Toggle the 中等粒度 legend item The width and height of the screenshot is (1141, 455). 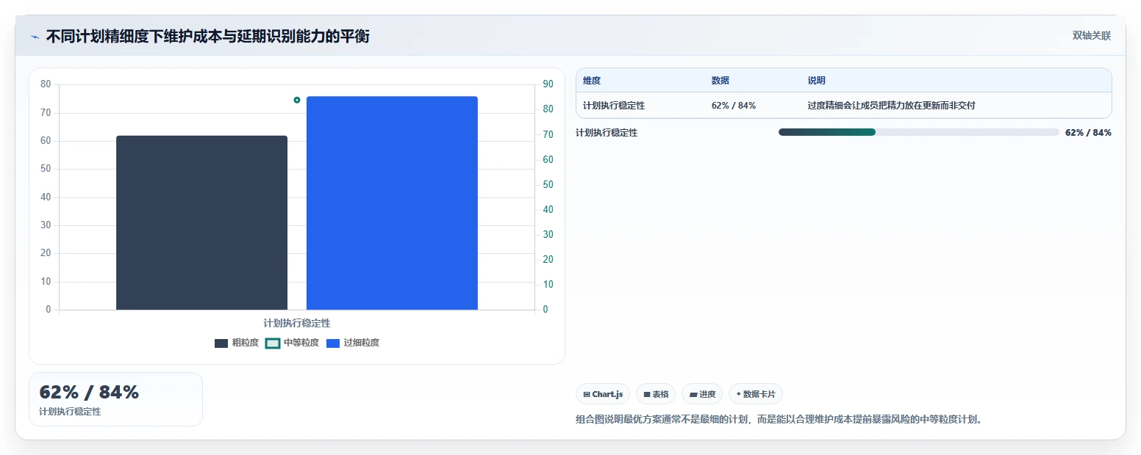tap(292, 343)
